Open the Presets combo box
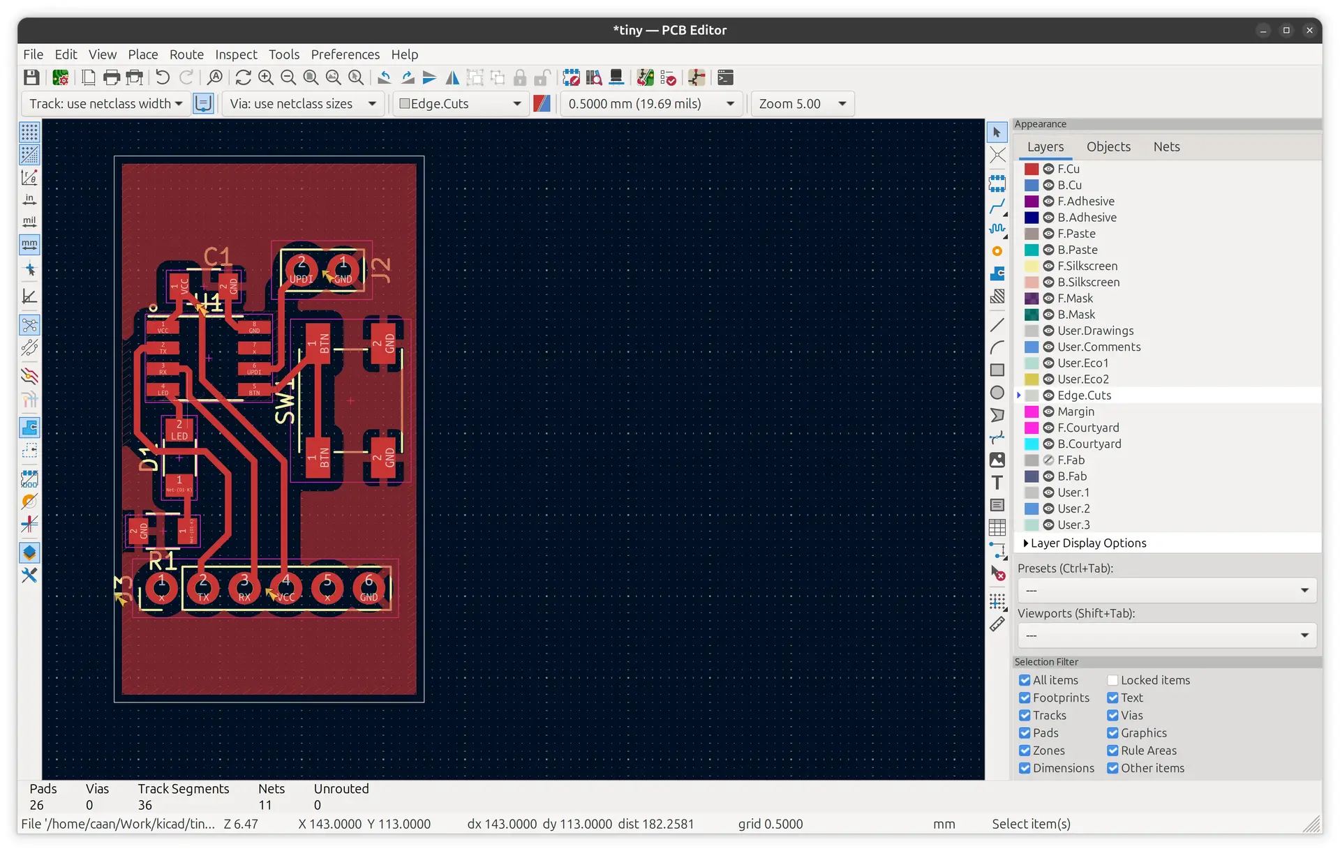The image size is (1340, 851). pos(1166,590)
